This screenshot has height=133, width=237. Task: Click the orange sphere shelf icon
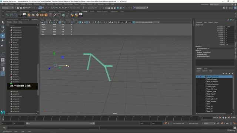(x=29, y=15)
